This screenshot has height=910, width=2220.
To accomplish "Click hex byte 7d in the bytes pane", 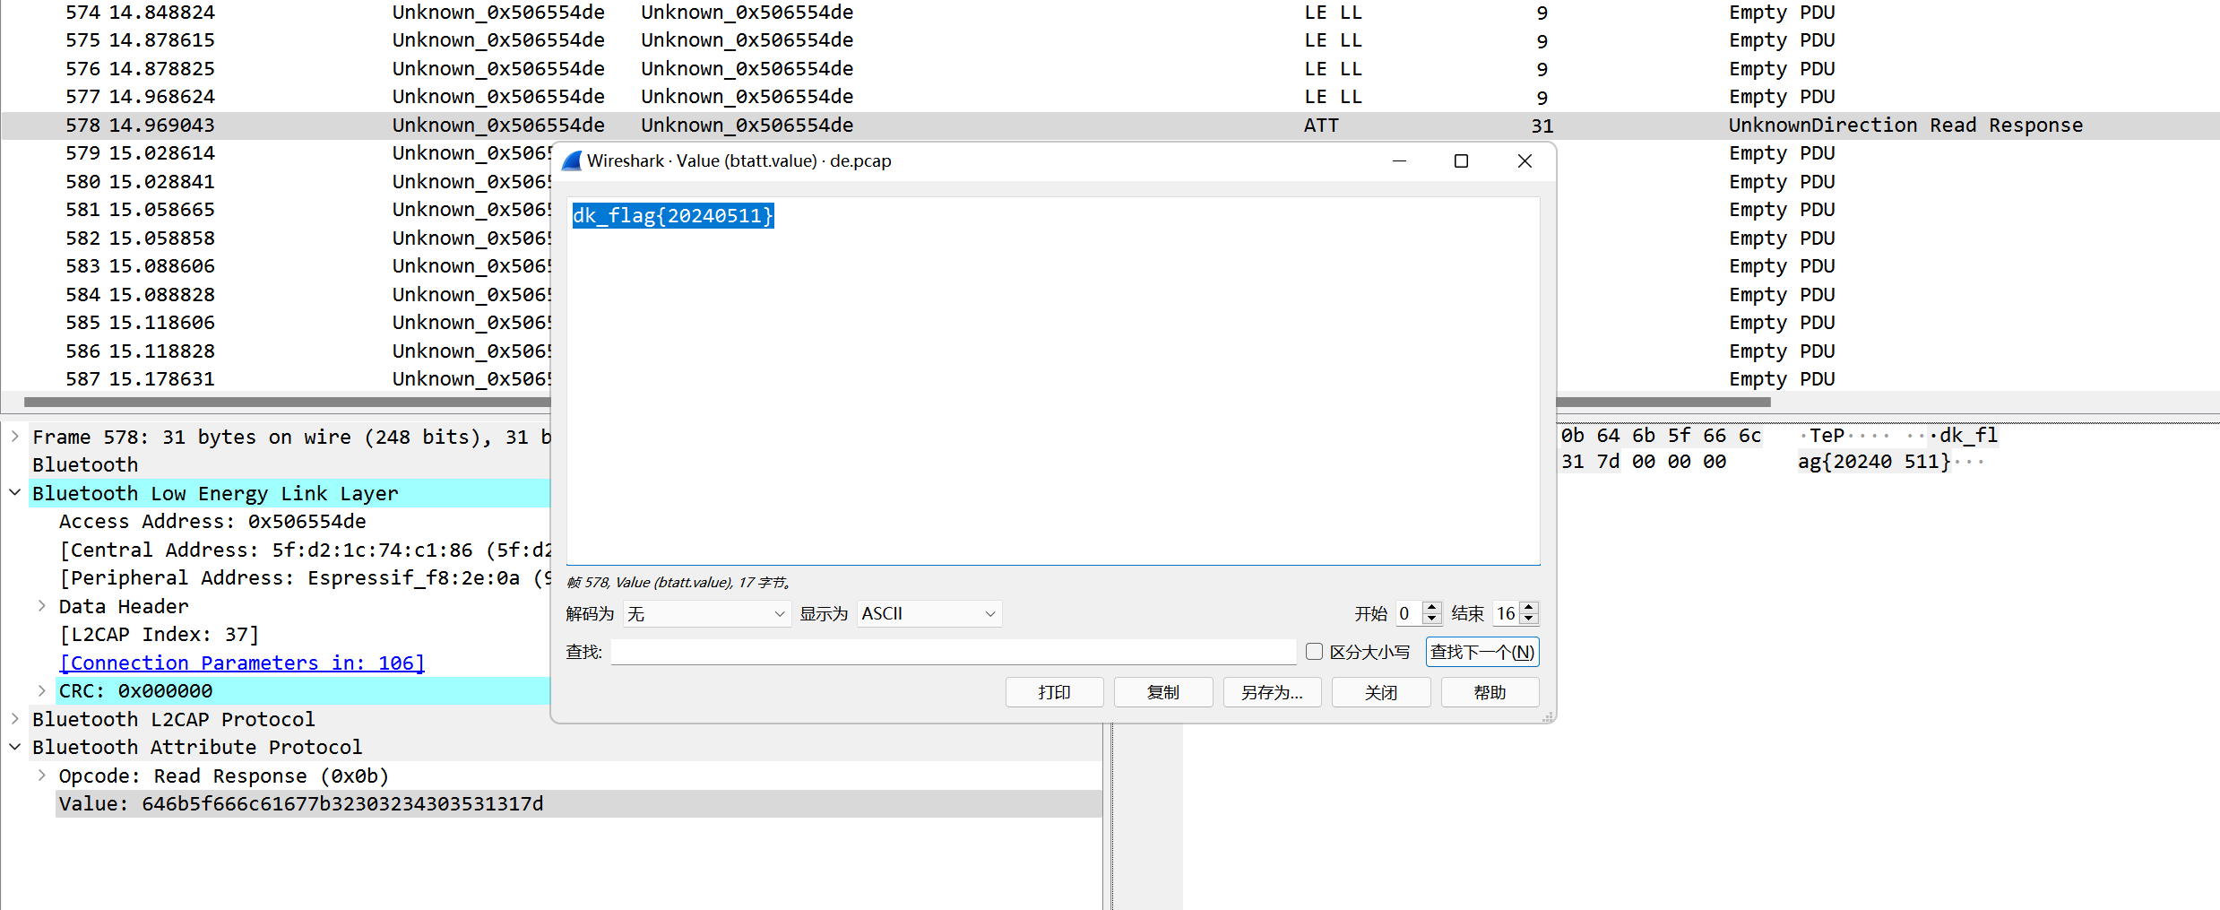I will point(1609,462).
